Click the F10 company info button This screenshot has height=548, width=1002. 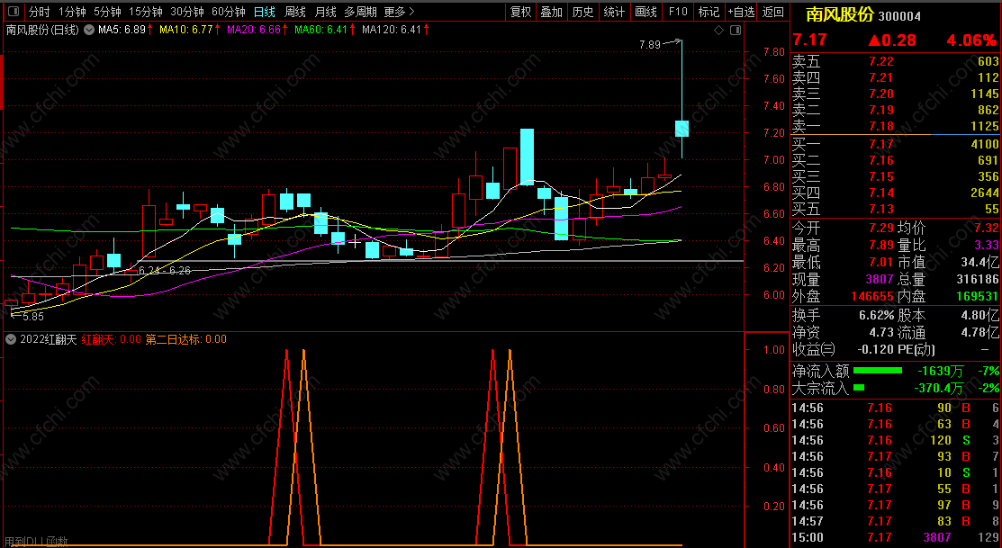coord(677,12)
